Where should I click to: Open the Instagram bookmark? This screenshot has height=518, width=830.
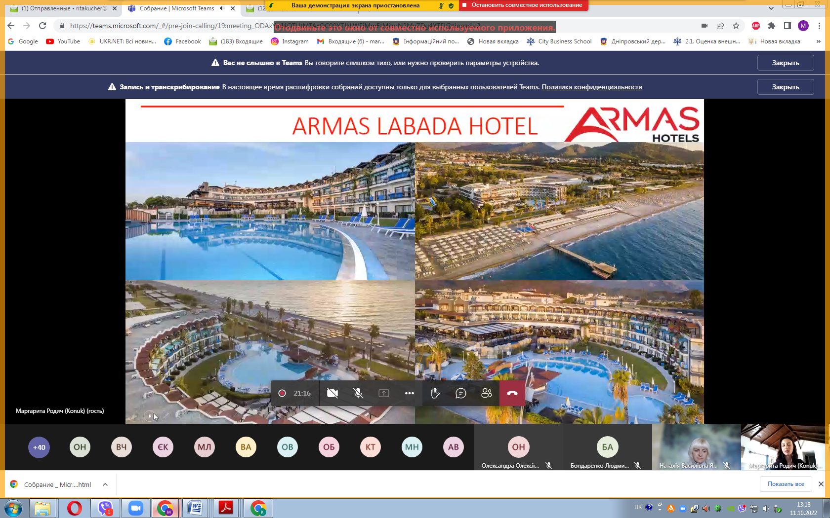290,41
